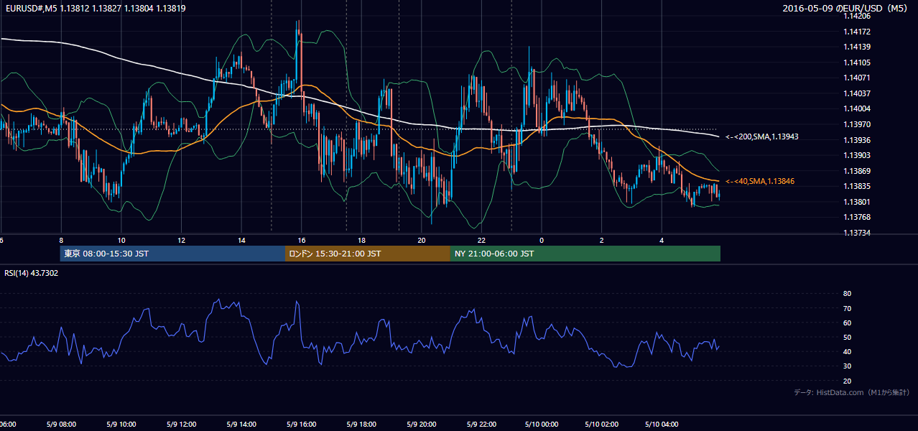Click price level 1.14105 on axis
This screenshot has width=918, height=431.
(x=856, y=62)
